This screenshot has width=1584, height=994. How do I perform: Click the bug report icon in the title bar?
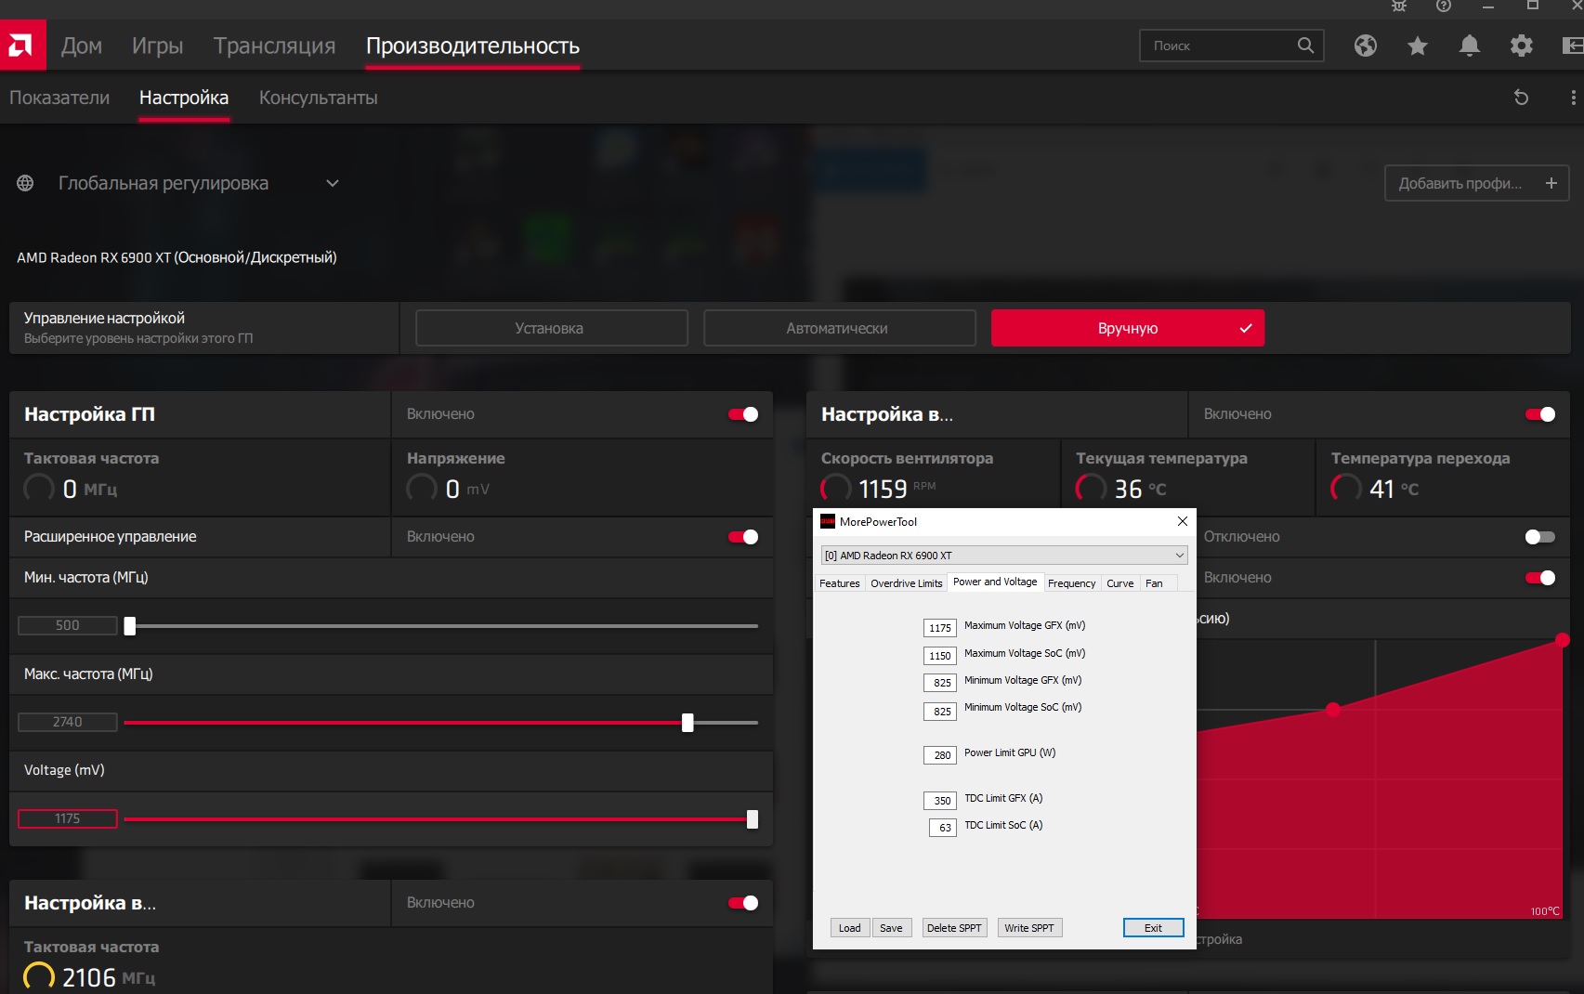(x=1399, y=6)
